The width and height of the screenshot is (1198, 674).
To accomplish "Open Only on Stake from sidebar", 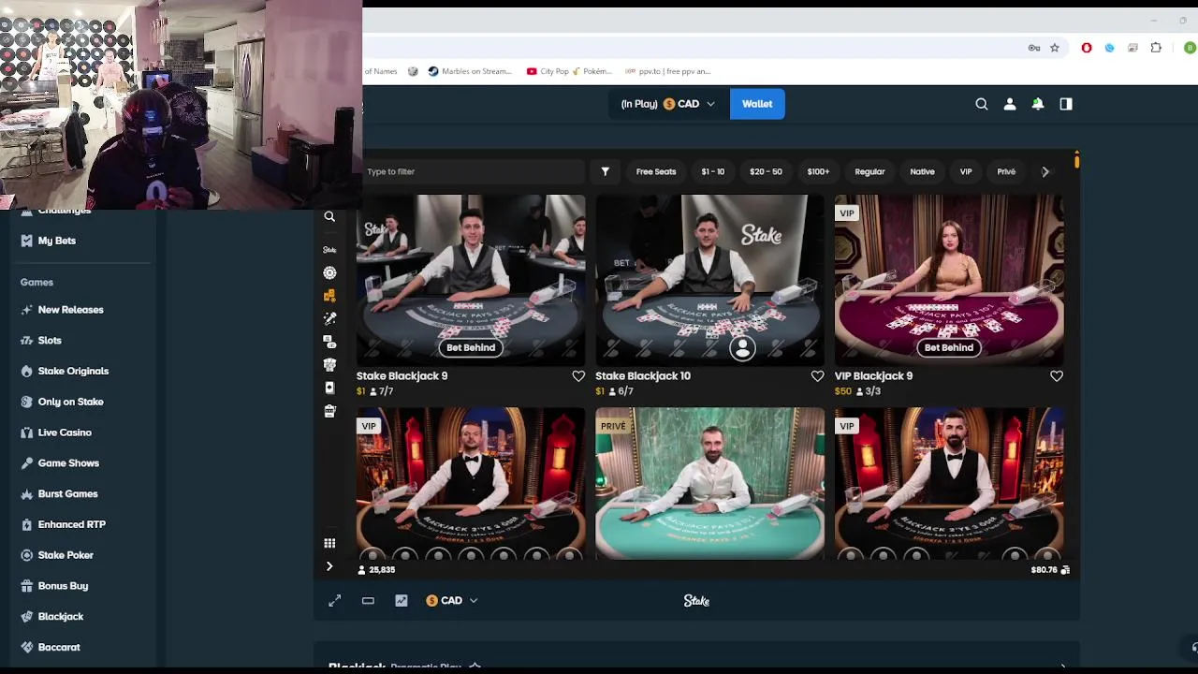I will pyautogui.click(x=70, y=402).
